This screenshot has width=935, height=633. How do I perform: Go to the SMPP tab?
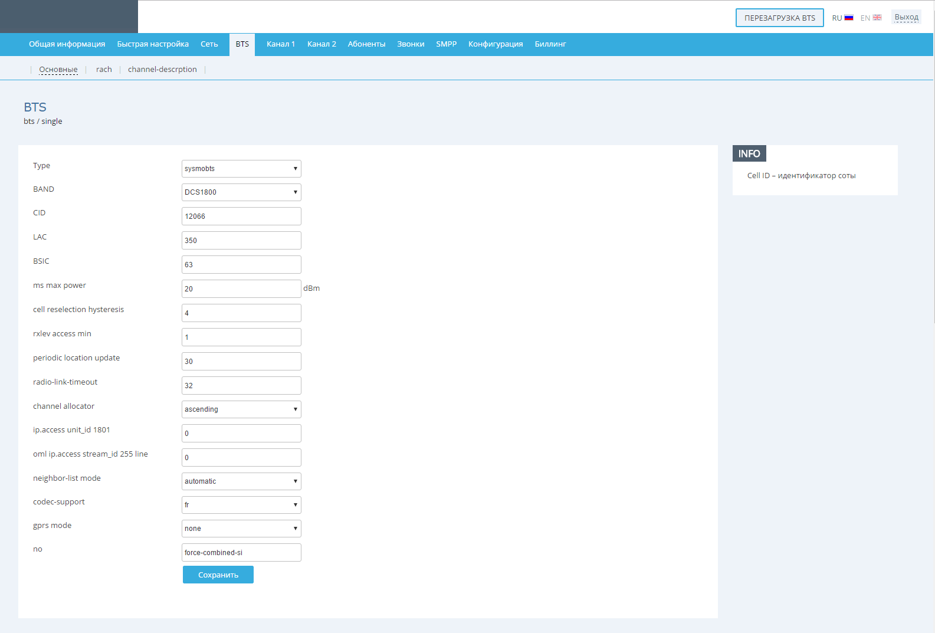[447, 44]
